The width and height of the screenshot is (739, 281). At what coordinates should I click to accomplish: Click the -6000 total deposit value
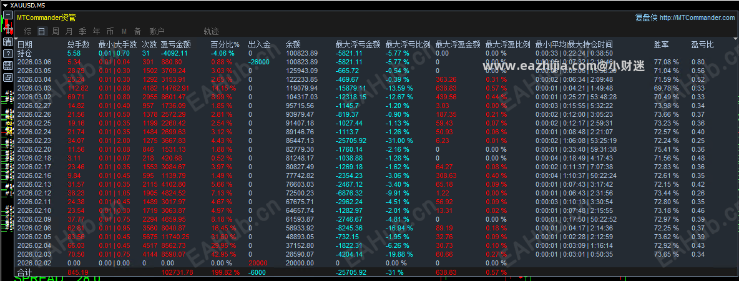pos(257,272)
